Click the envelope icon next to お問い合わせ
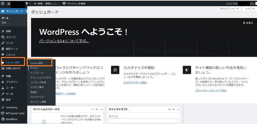This screenshot has height=124, width=257. [x=3, y=68]
